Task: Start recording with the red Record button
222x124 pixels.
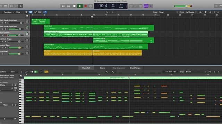Action: [86, 6]
